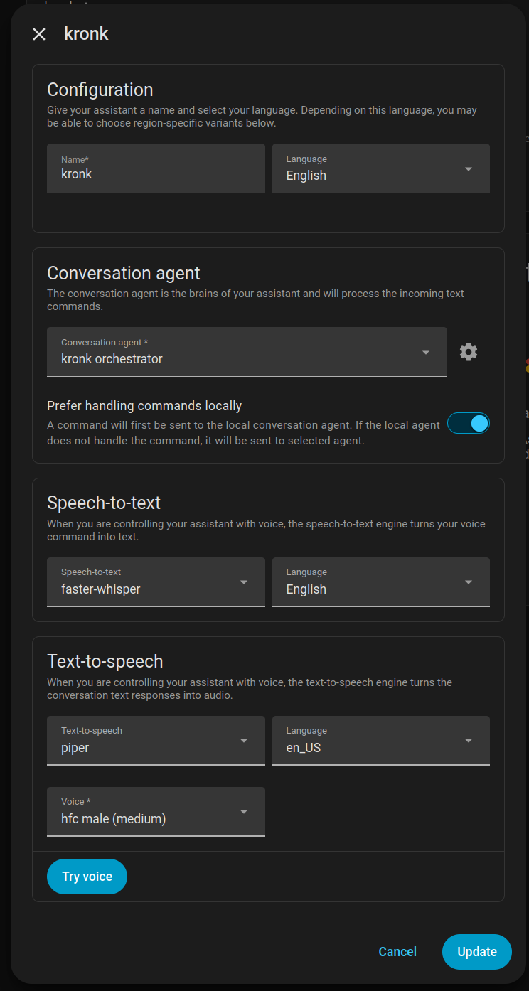Disable prefer handling commands locally switch

click(x=469, y=423)
